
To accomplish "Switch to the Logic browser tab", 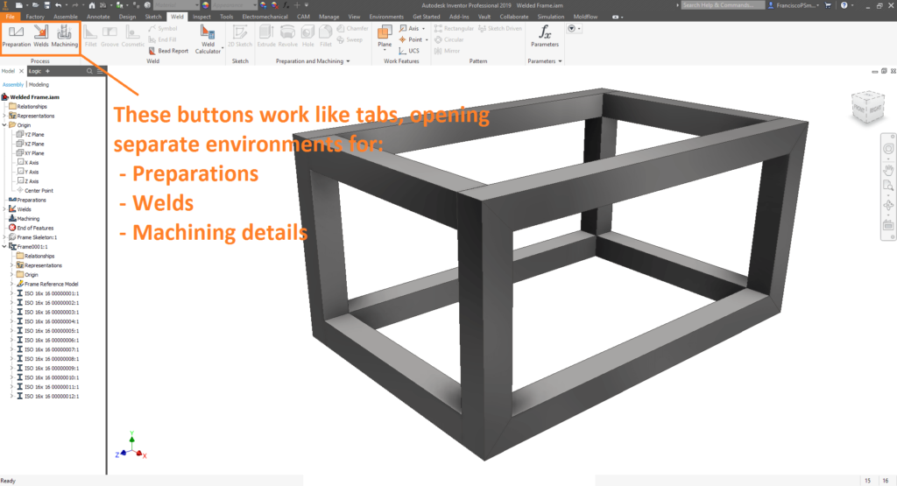I will (x=35, y=71).
